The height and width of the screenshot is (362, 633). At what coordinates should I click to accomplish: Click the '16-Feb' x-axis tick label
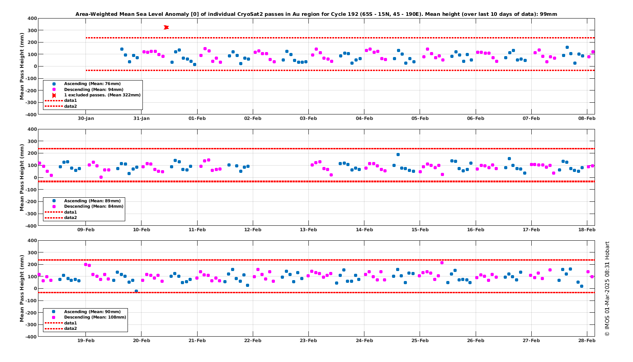[x=476, y=230]
